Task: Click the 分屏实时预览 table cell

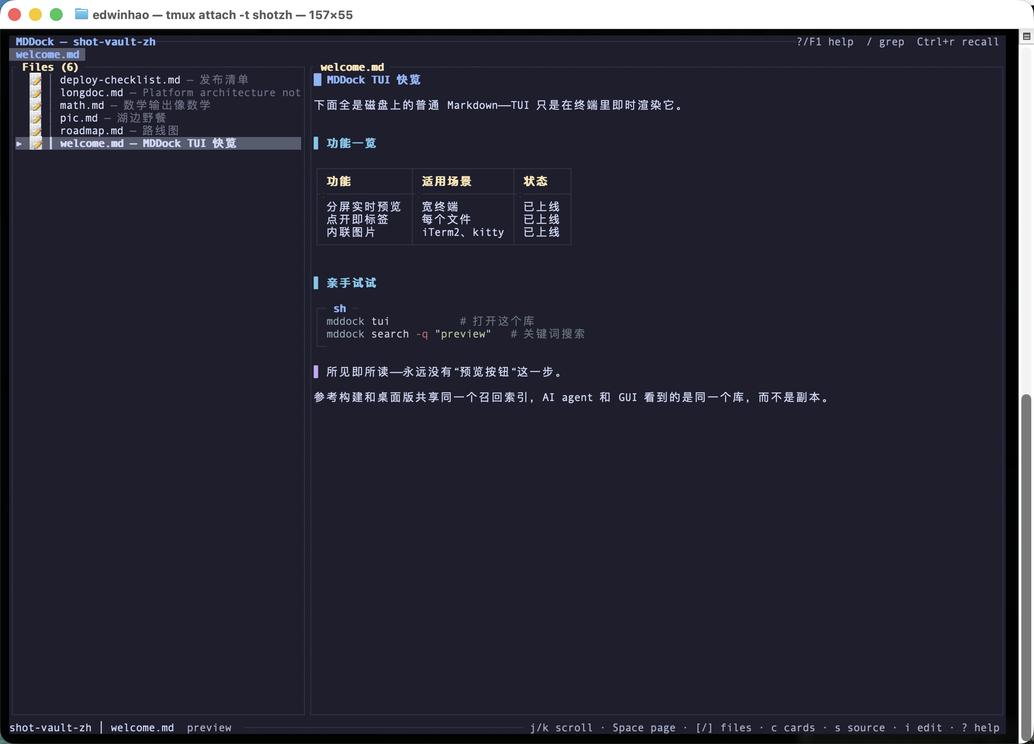Action: click(363, 206)
